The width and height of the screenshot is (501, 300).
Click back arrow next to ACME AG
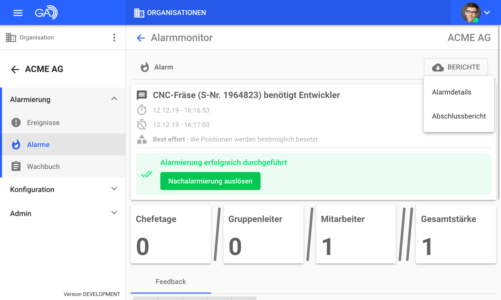click(x=15, y=69)
